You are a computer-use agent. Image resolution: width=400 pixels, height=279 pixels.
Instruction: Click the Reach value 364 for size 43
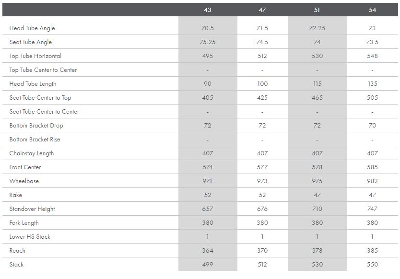click(x=207, y=251)
